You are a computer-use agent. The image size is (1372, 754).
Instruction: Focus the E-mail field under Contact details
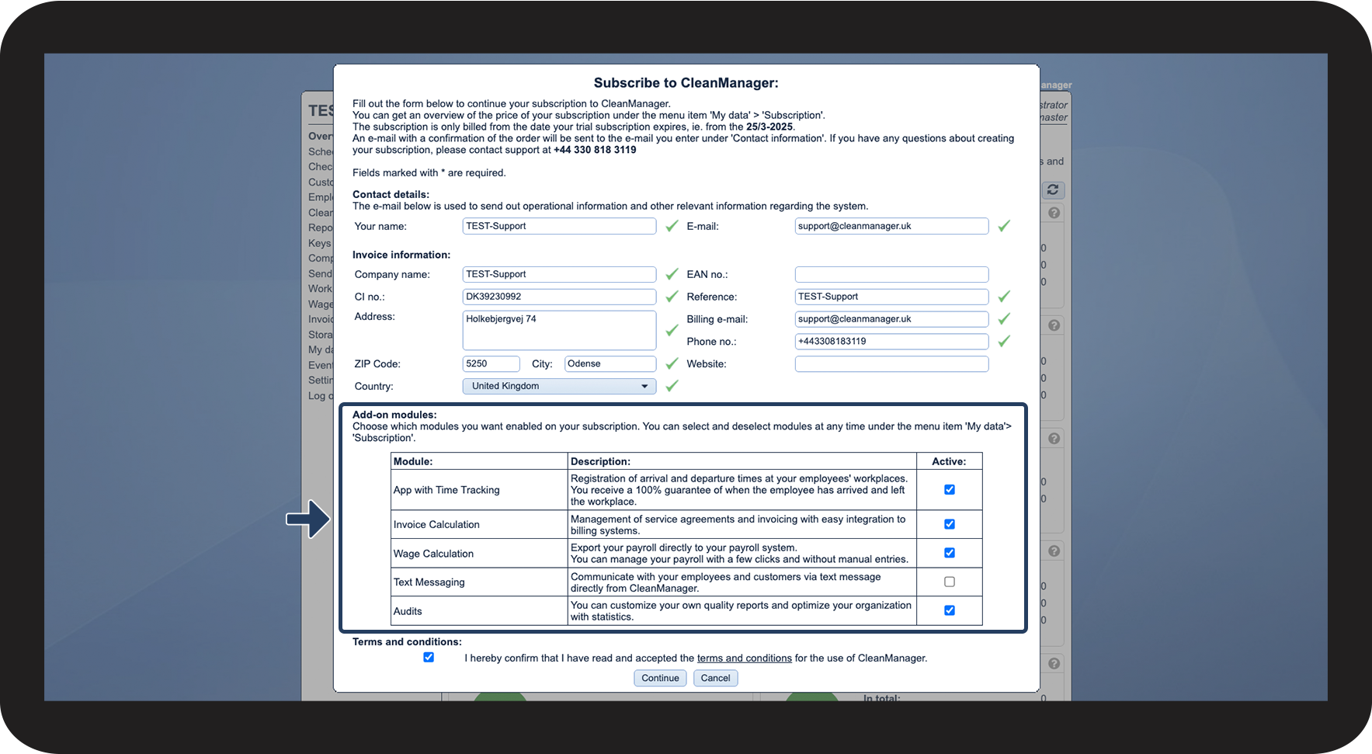891,226
